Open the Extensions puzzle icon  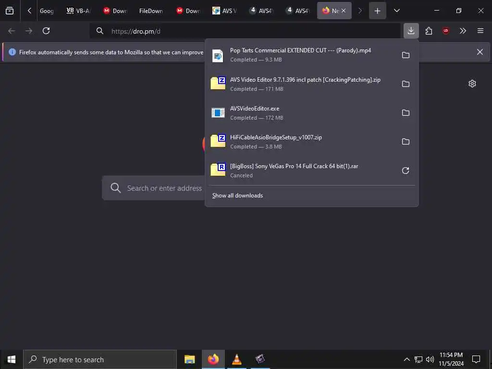429,31
